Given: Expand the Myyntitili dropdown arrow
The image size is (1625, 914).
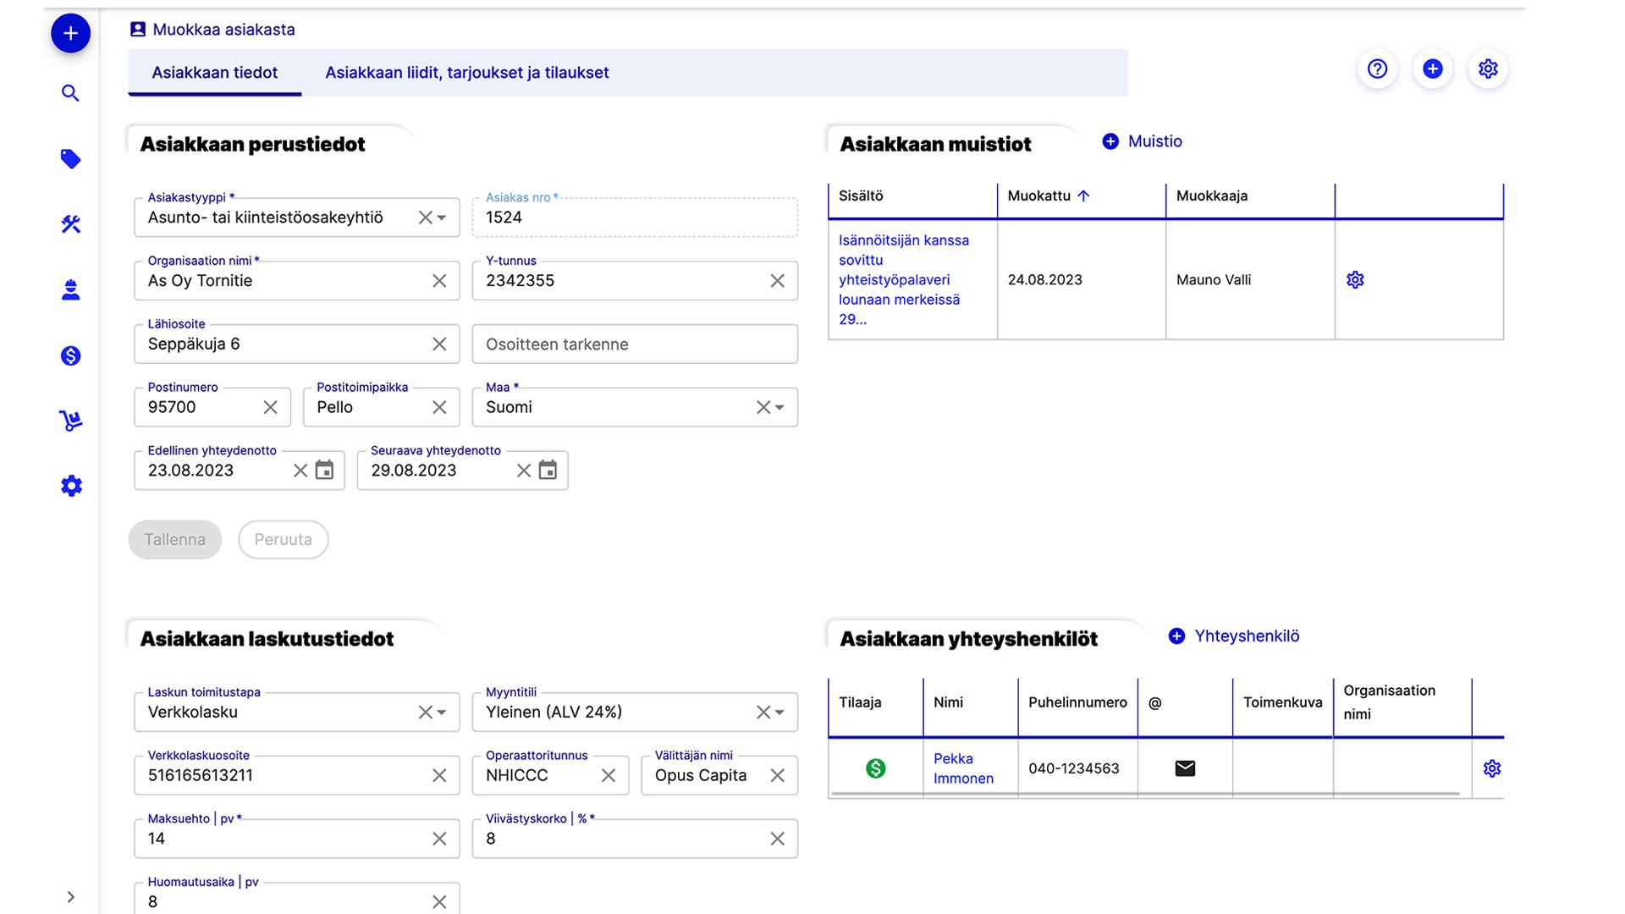Looking at the screenshot, I should click(779, 713).
